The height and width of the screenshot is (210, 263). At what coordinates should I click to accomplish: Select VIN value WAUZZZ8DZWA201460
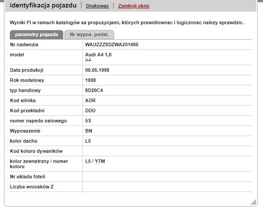(112, 44)
